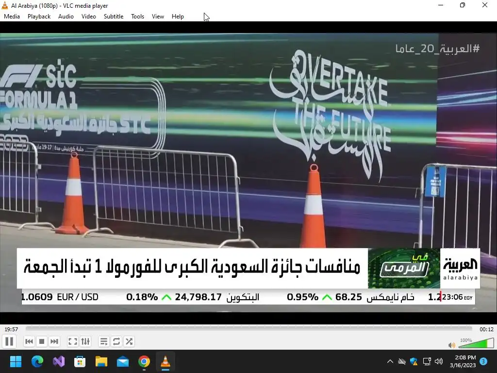
Task: Open the playlist view
Action: coord(104,341)
